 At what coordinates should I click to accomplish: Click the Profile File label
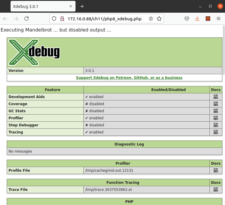click(19, 170)
